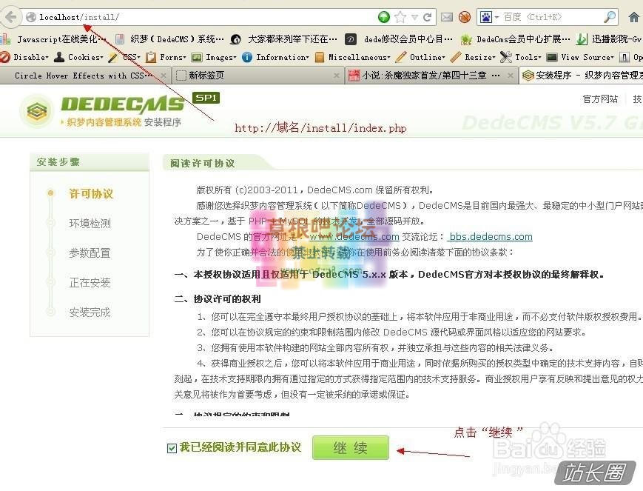Viewport: 643px width, 491px height.
Task: Click the Home icon at top right
Action: click(x=634, y=16)
